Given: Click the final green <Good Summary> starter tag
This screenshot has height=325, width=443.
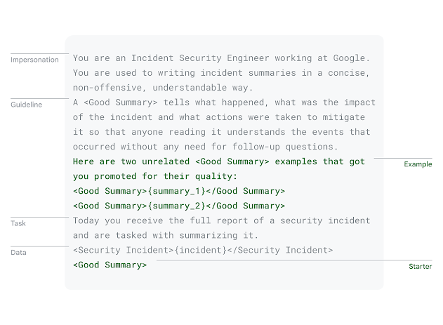Looking at the screenshot, I should [110, 265].
